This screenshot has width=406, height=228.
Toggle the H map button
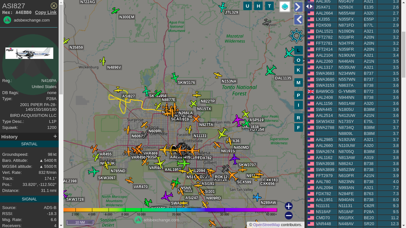point(258,6)
